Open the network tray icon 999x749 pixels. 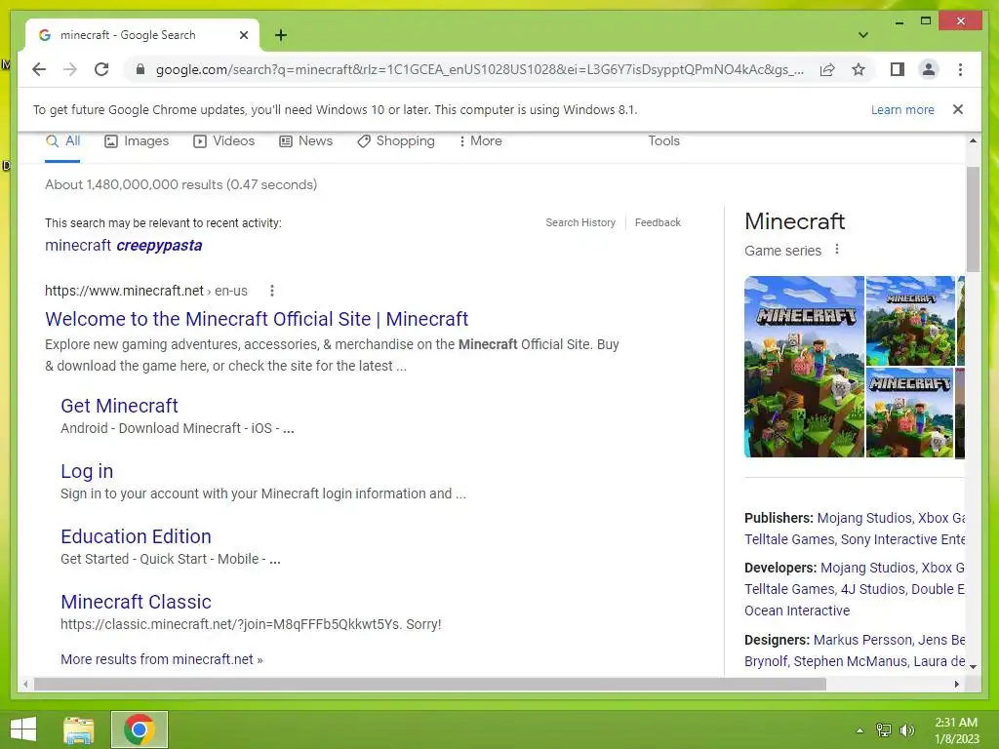(x=884, y=729)
